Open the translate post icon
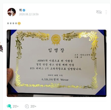 pyautogui.click(x=99, y=12)
